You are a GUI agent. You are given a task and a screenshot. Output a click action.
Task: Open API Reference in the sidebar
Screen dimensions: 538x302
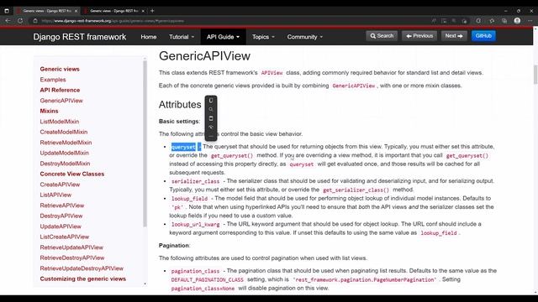click(60, 90)
